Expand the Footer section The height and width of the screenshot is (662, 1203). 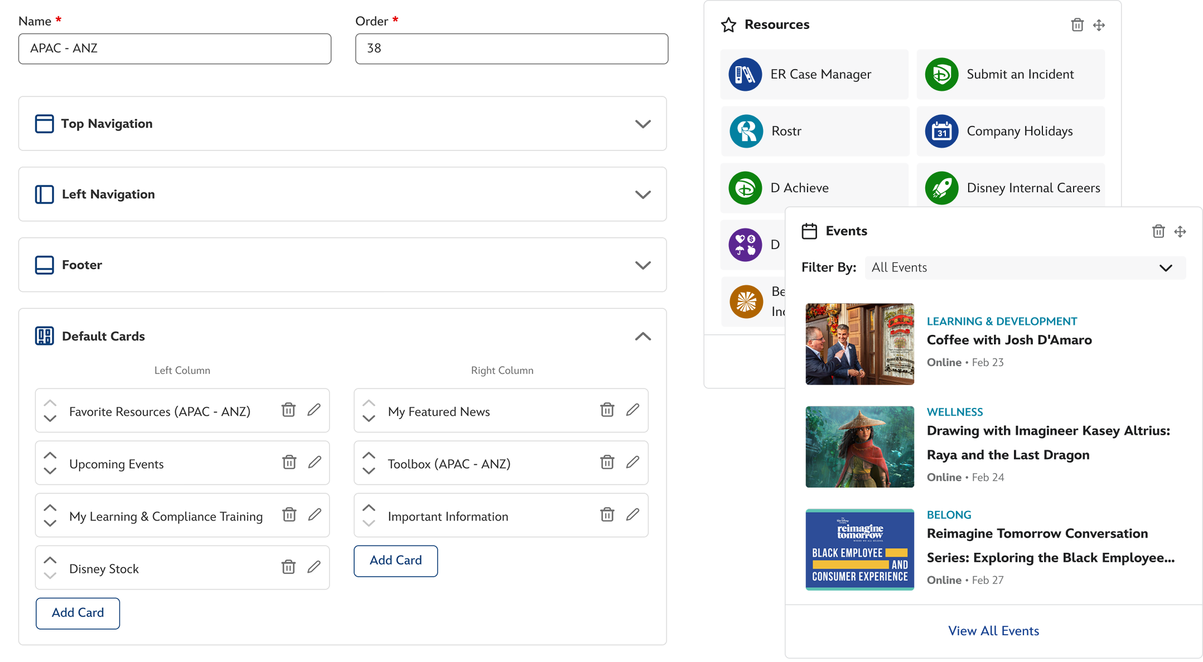642,265
